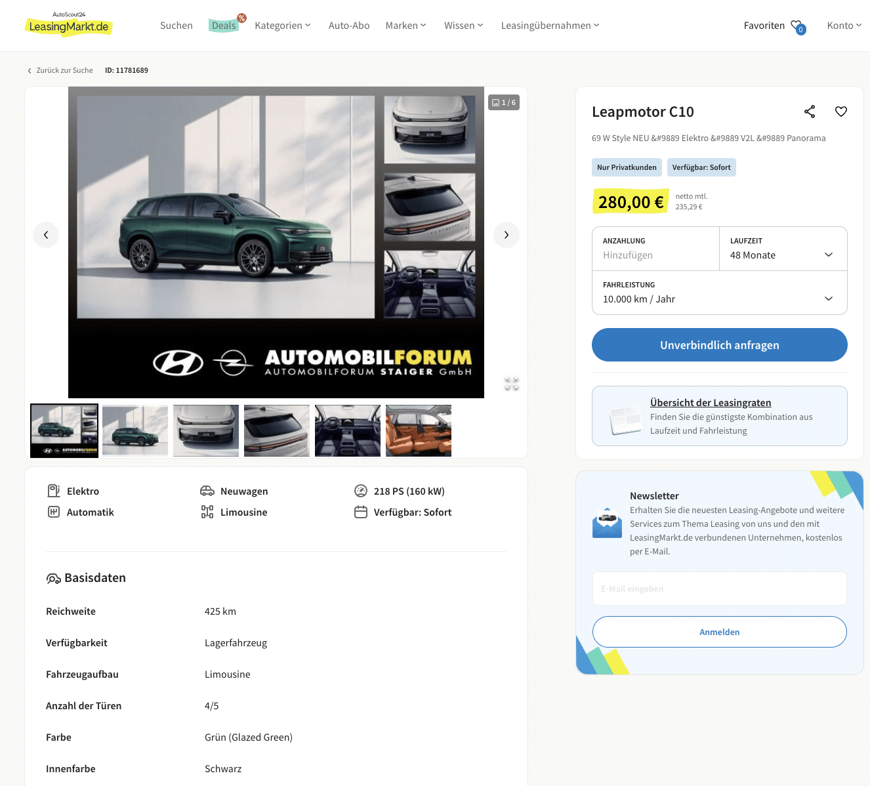Viewport: 870px width, 786px height.
Task: Click the main car gallery image
Action: (x=276, y=242)
